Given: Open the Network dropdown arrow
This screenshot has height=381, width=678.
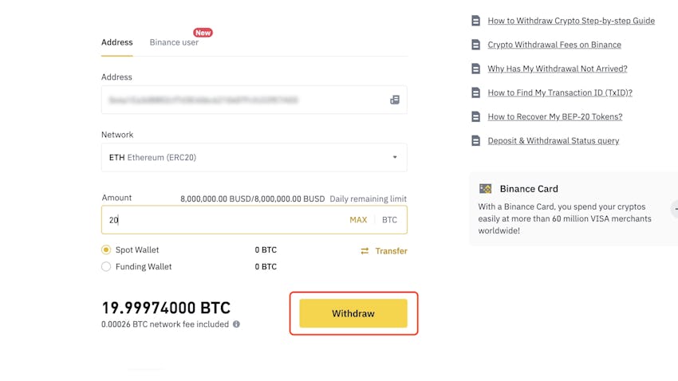Looking at the screenshot, I should coord(394,157).
